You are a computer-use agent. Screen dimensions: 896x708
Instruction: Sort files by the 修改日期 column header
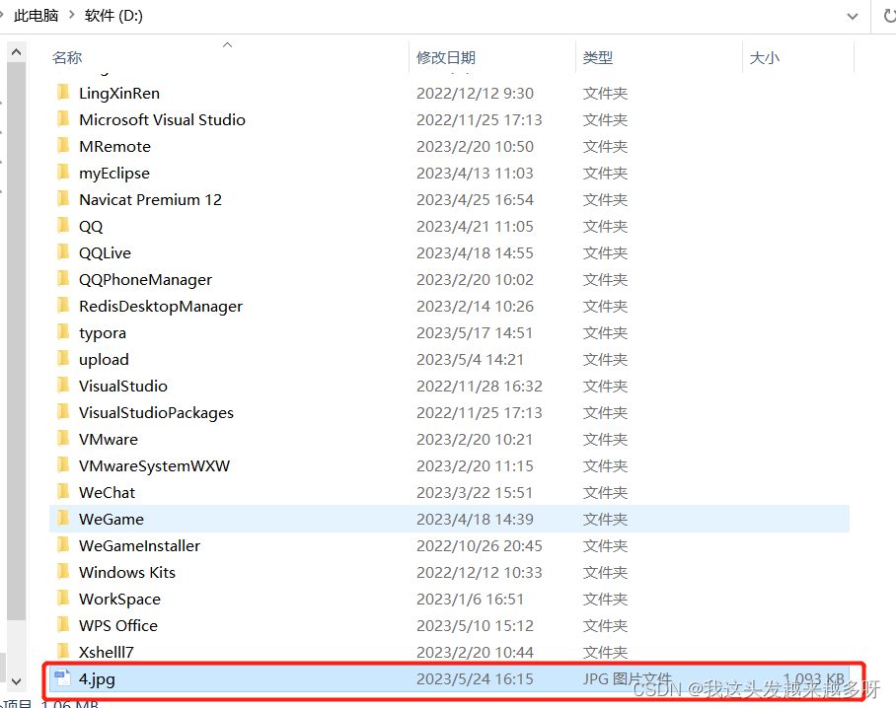coord(446,57)
